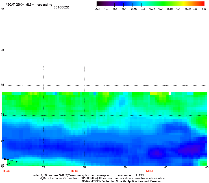
Task: Click the colorbar value 1.0
Action: [204, 9]
